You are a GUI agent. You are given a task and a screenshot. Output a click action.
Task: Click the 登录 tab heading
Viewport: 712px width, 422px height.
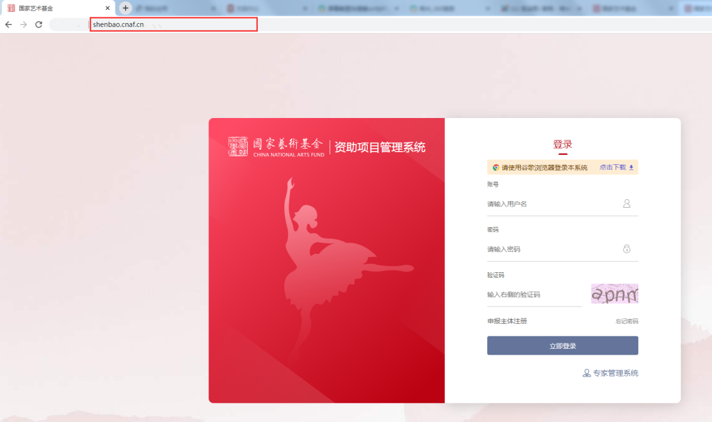click(562, 144)
